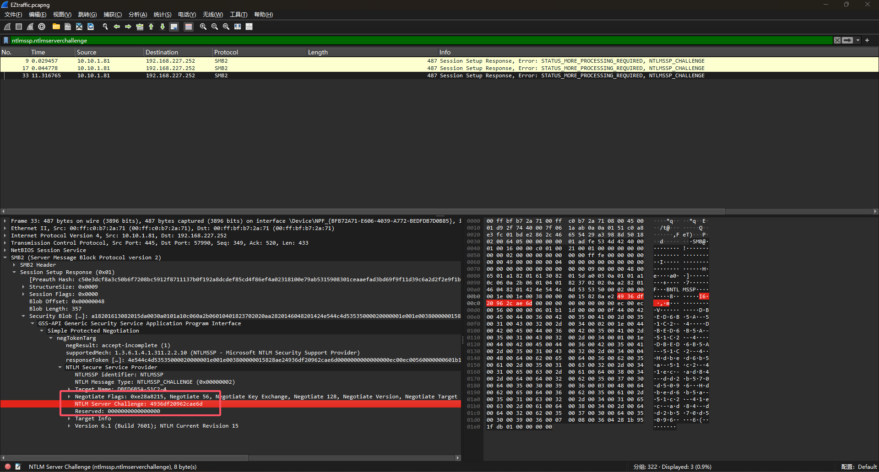Go to specified packet icon
The width and height of the screenshot is (879, 472).
[x=140, y=27]
